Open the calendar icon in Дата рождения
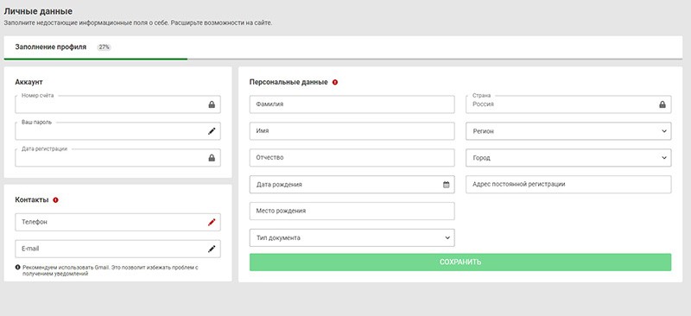 446,185
